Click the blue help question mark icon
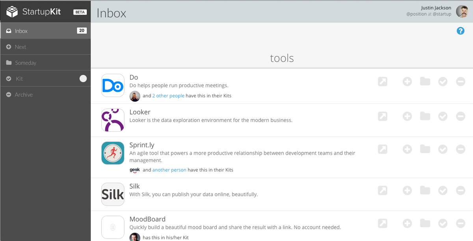This screenshot has height=241, width=473. (460, 31)
